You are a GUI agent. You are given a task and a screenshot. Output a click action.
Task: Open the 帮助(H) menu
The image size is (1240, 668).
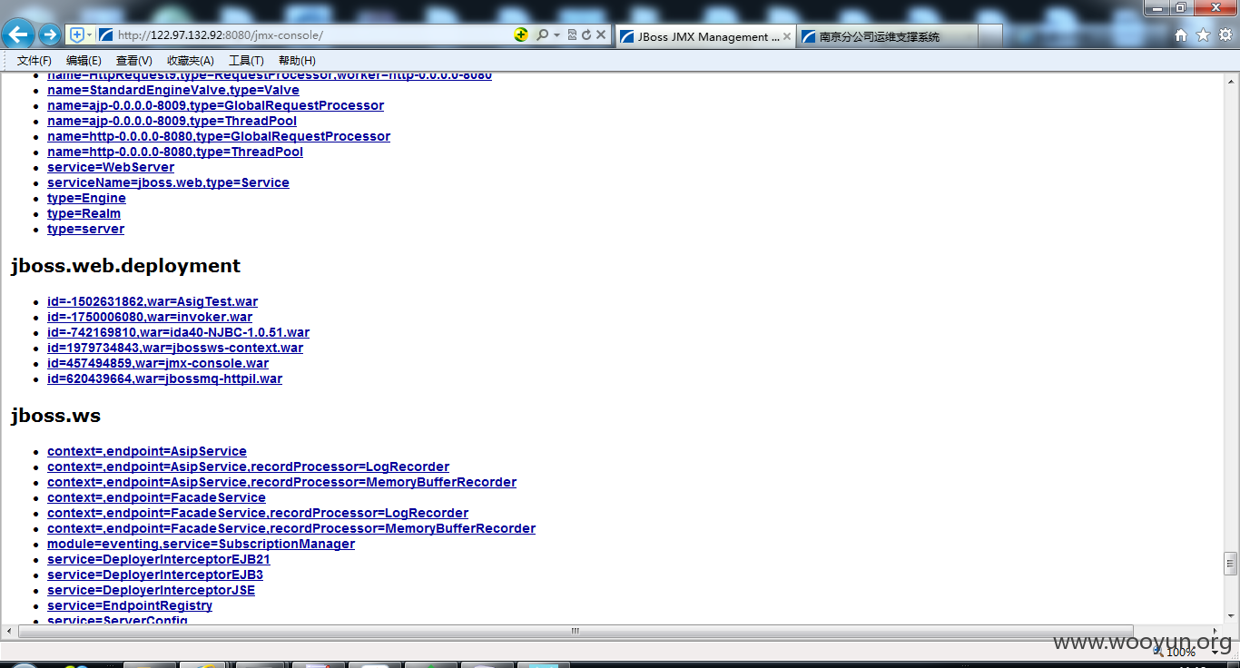297,60
